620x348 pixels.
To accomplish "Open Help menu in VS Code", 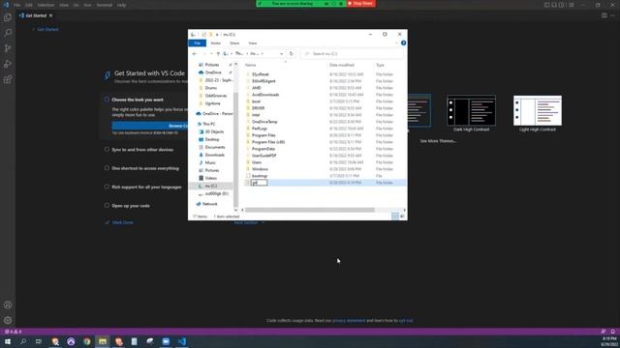I will click(121, 5).
